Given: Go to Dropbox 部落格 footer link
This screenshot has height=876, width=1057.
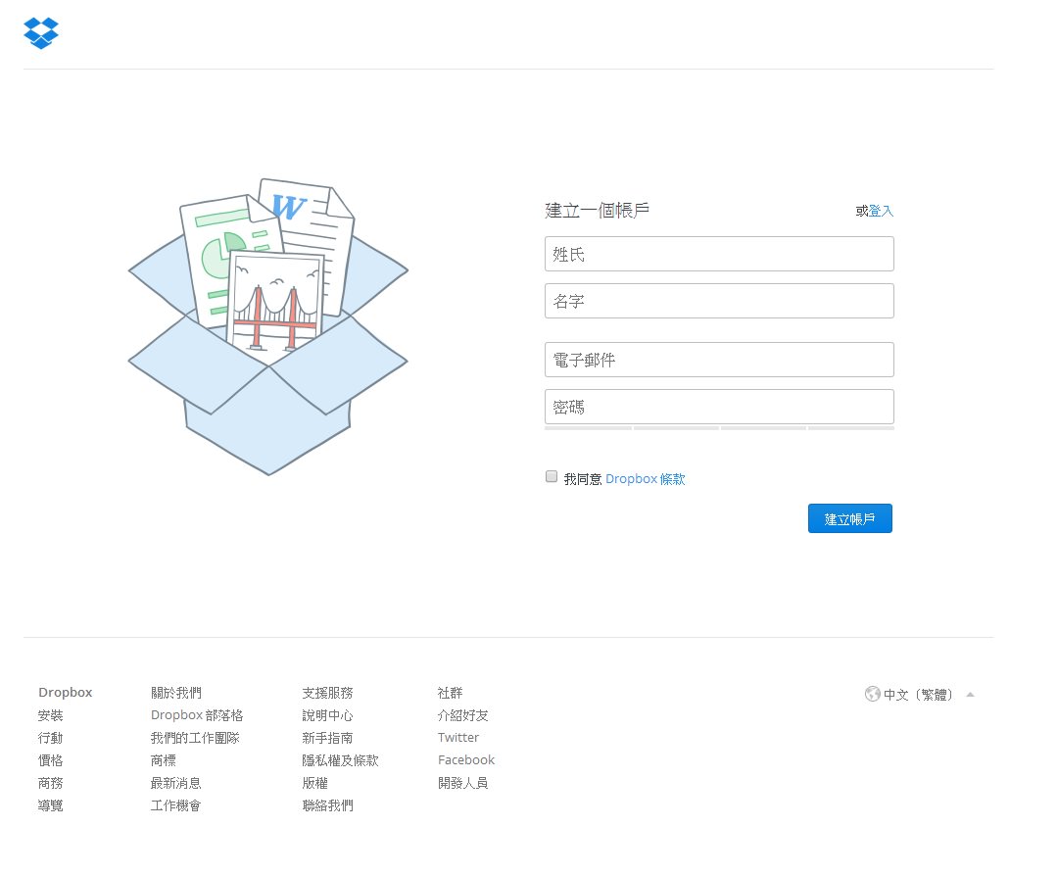Looking at the screenshot, I should tap(197, 715).
